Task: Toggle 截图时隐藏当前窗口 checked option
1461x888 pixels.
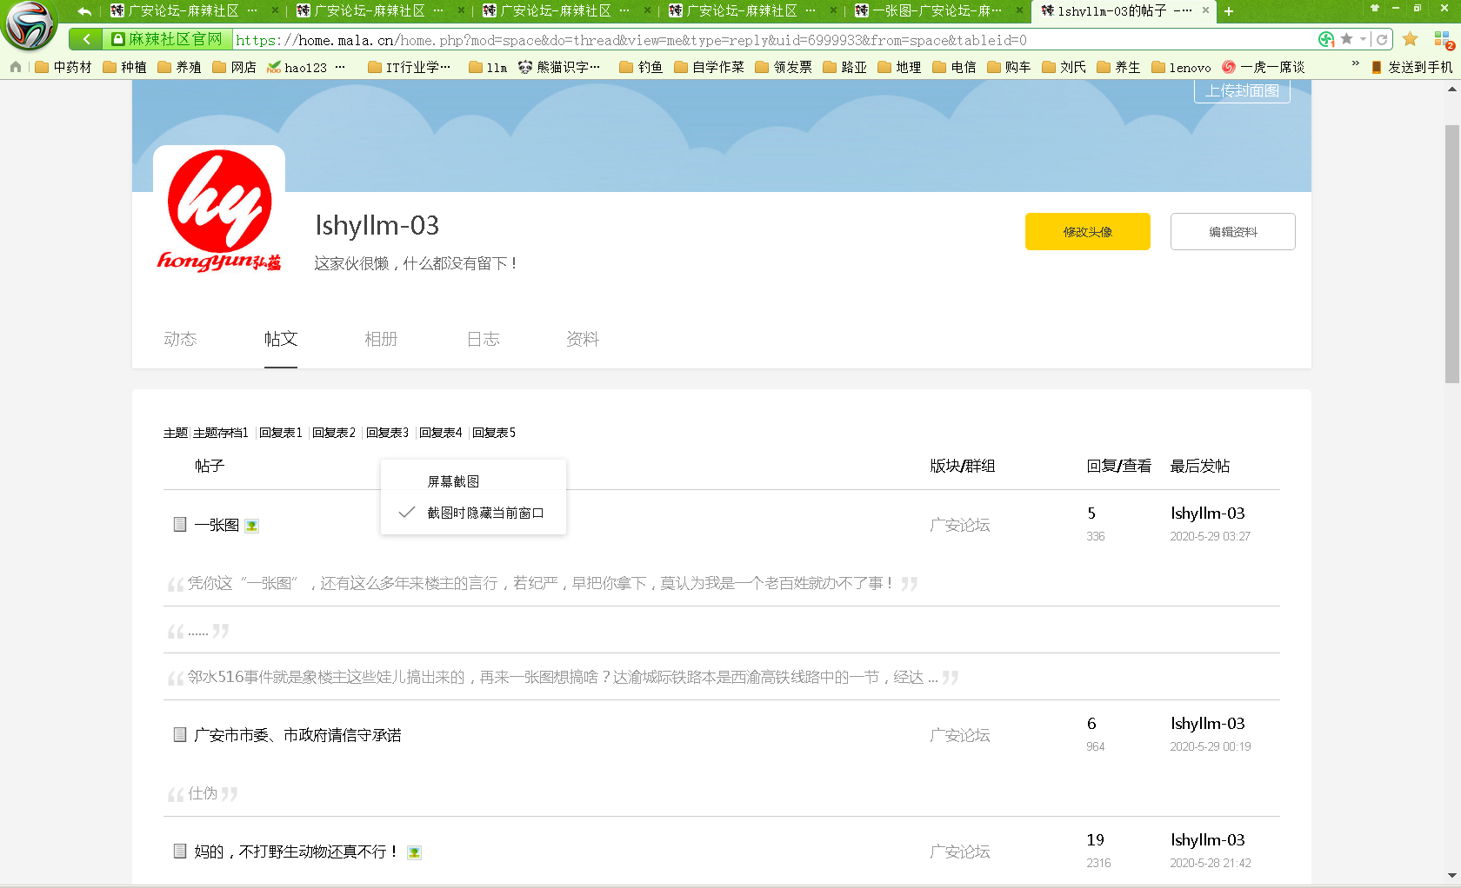Action: 484,513
